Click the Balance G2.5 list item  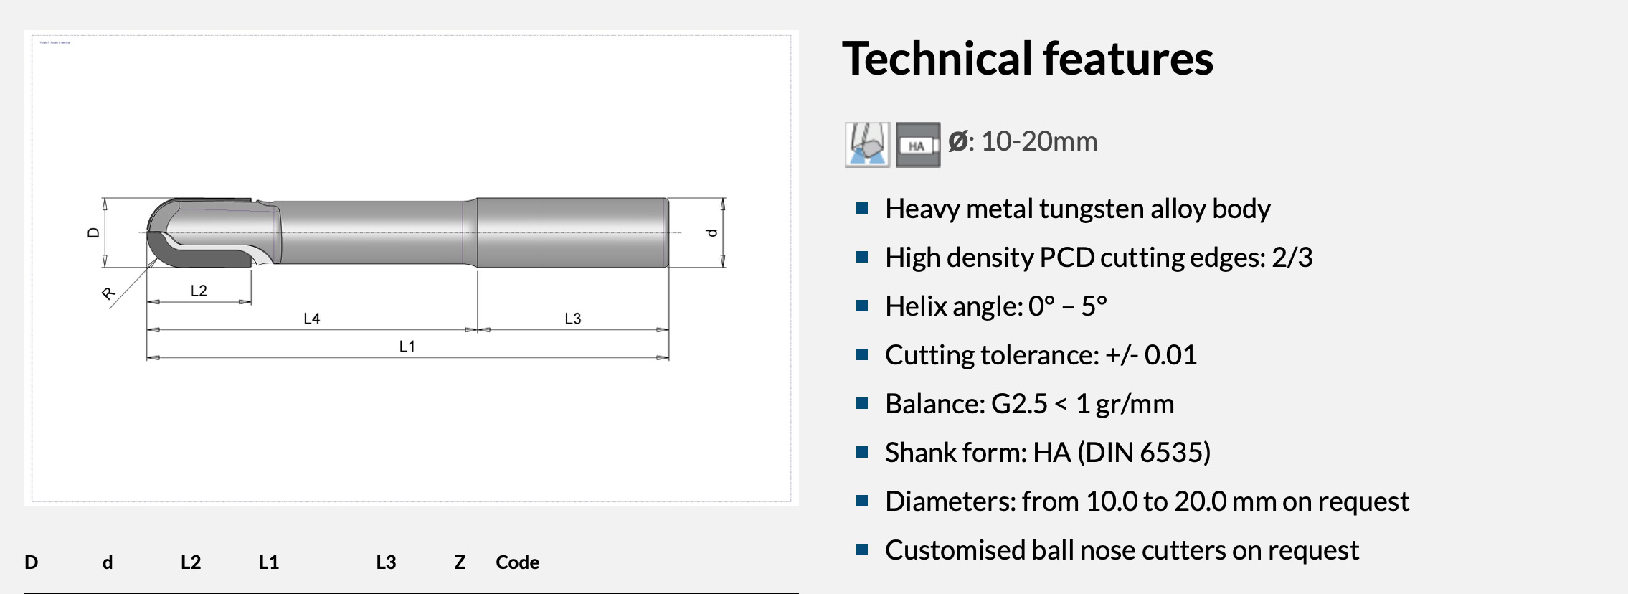[x=1029, y=404]
